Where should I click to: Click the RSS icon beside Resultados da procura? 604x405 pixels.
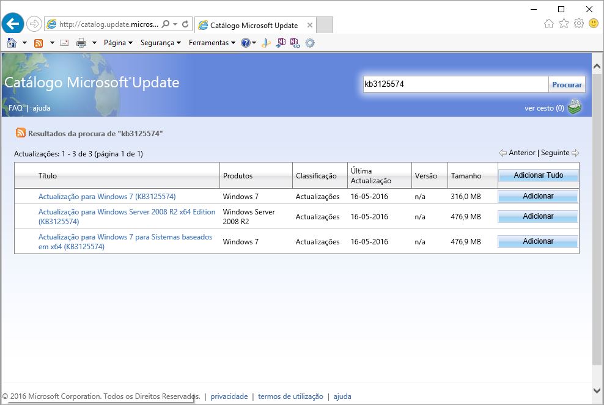tap(20, 133)
